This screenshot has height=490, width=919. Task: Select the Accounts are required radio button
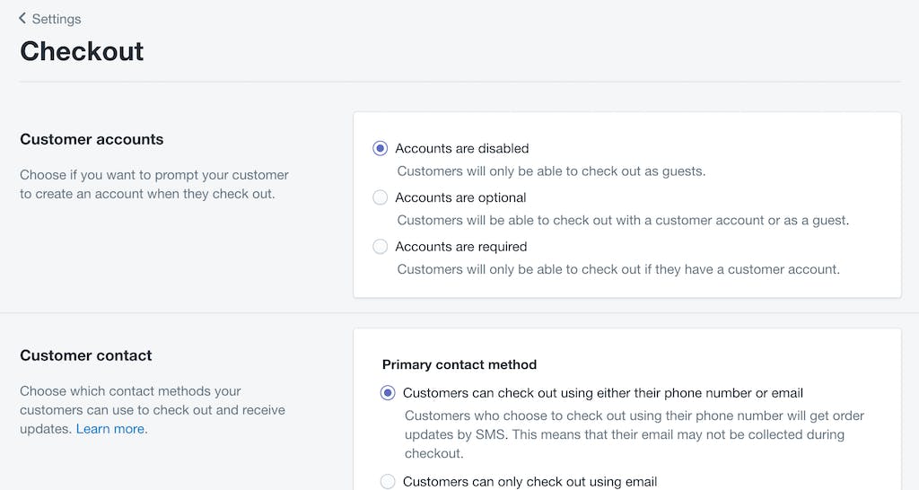[x=380, y=247]
